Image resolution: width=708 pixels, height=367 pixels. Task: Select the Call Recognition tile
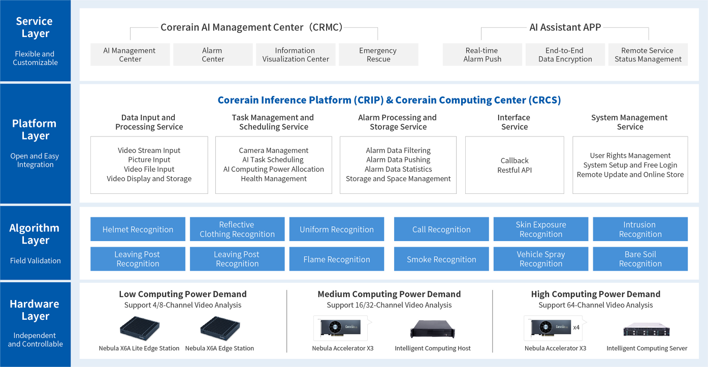coord(441,229)
